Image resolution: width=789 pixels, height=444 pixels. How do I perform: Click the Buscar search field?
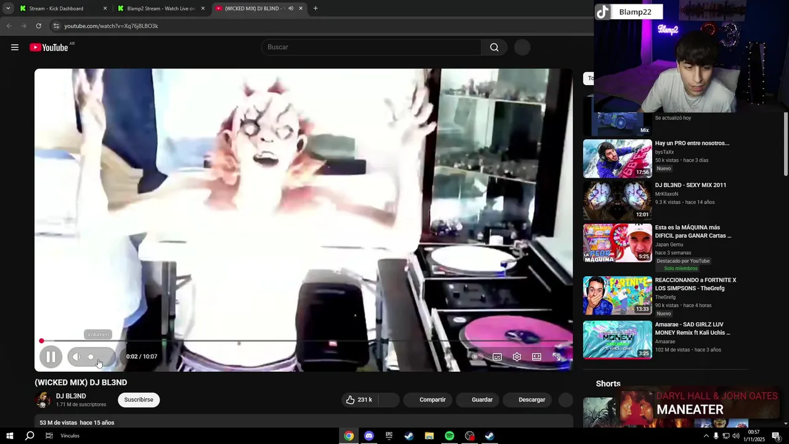pos(372,47)
